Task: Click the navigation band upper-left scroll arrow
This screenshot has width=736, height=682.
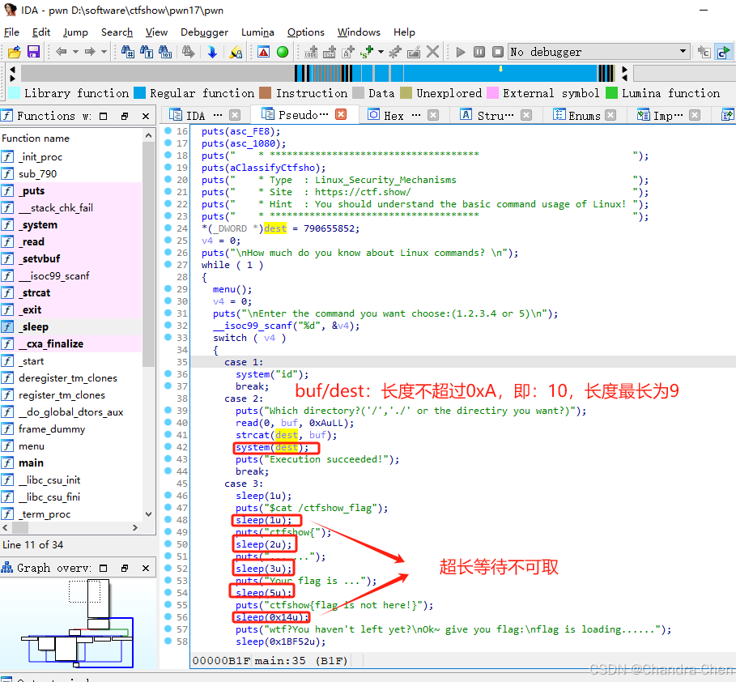Action: point(13,70)
